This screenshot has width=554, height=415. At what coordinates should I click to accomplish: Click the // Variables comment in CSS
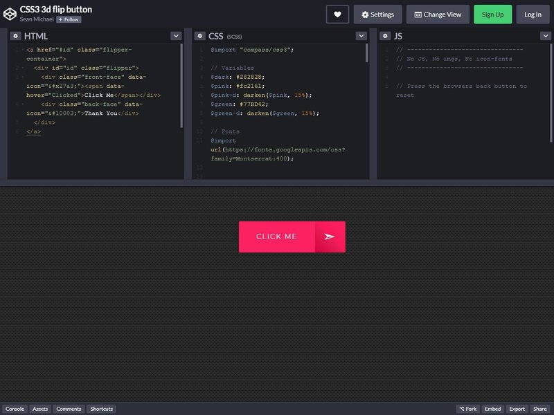[232, 68]
